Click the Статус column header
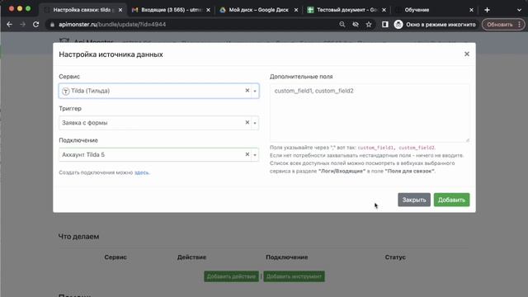 (395, 257)
